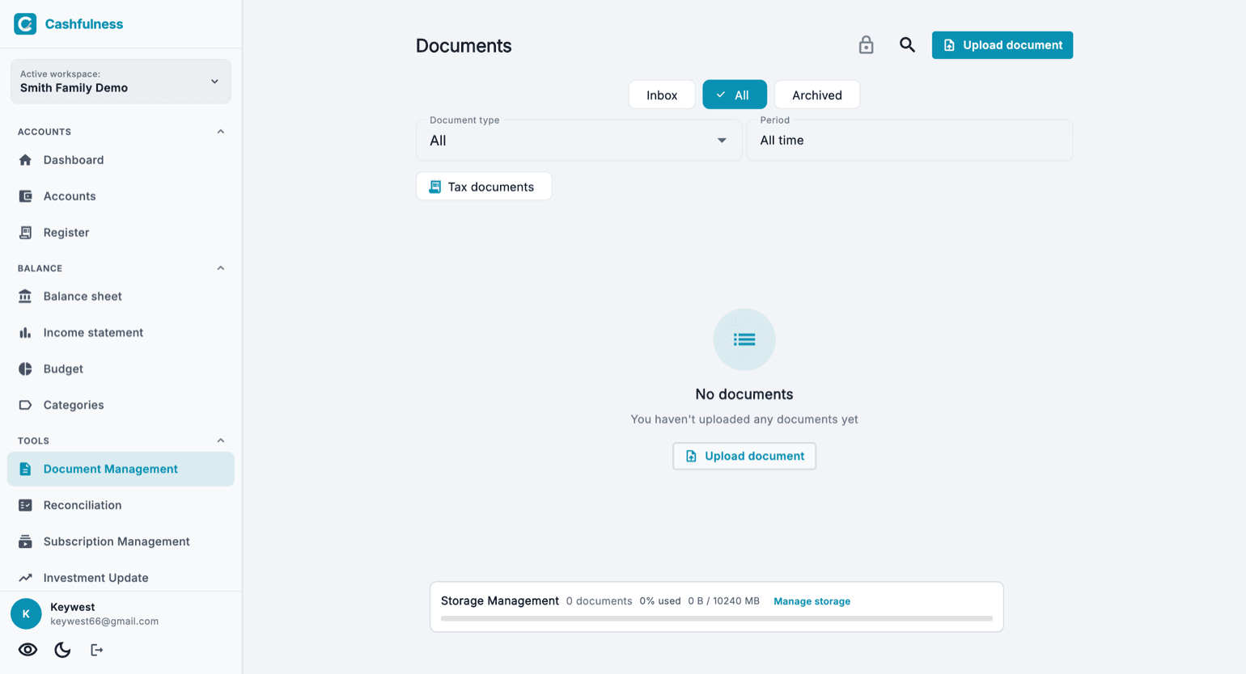This screenshot has height=674, width=1246.
Task: Click the Storage Management label
Action: 500,601
